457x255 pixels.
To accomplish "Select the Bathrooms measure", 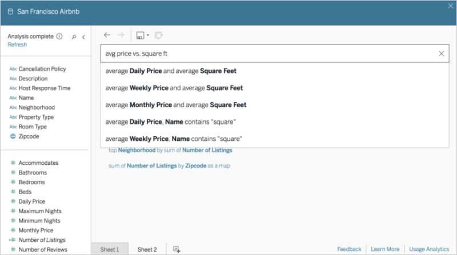I will (33, 173).
